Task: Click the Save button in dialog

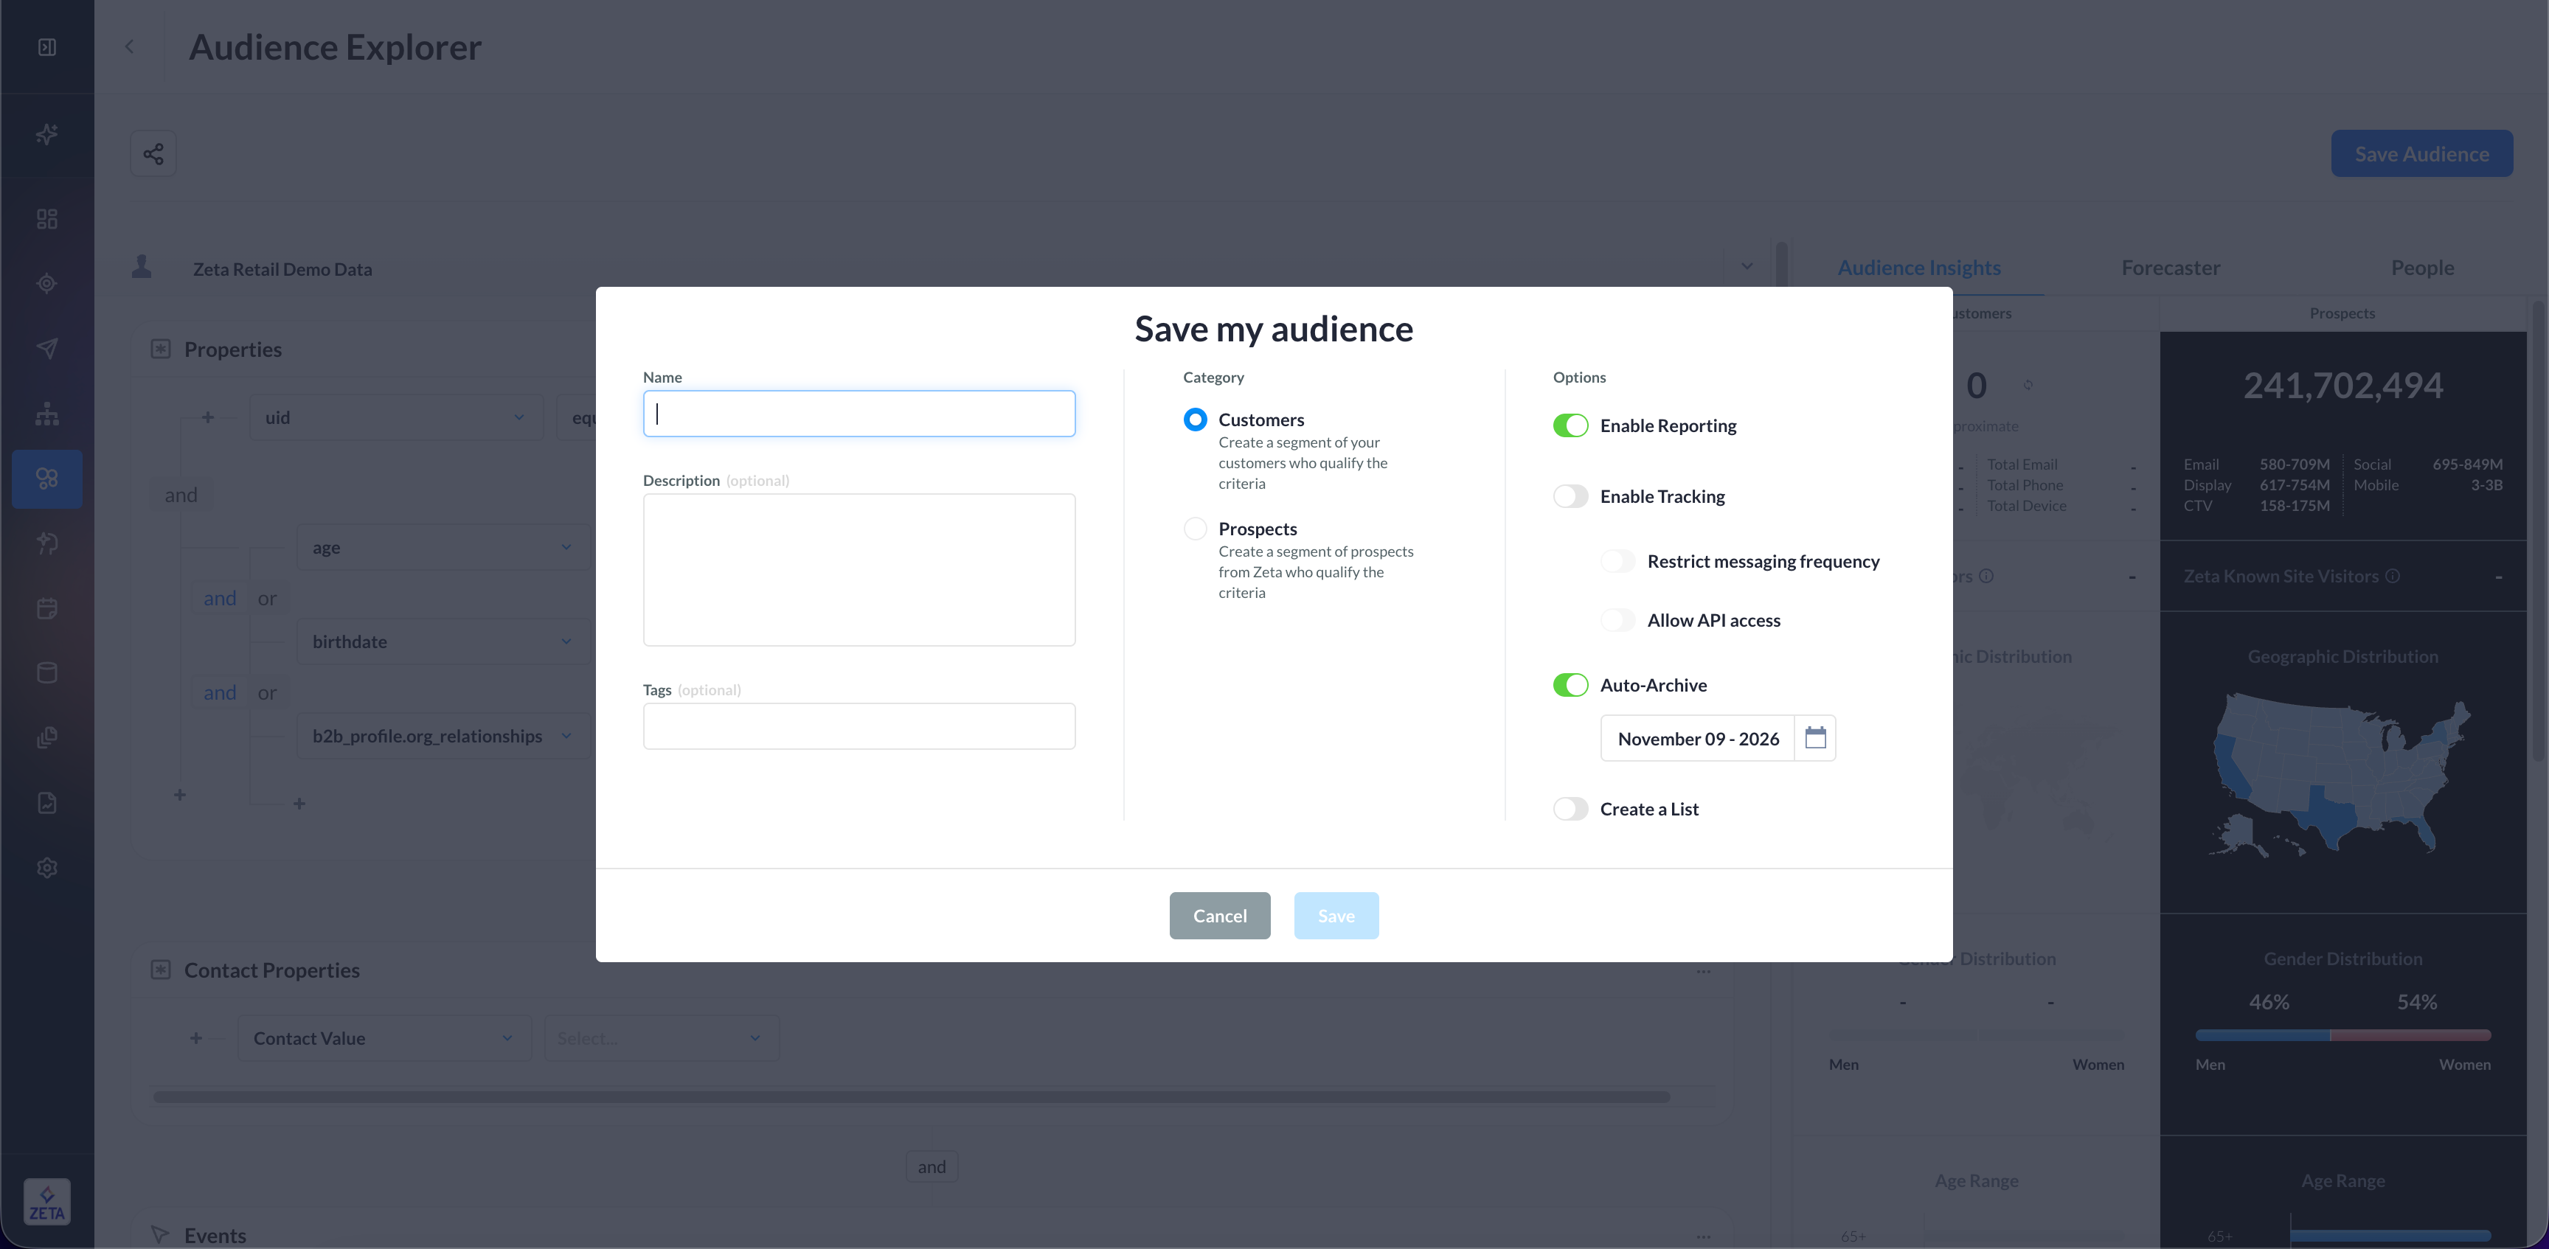Action: [1336, 916]
